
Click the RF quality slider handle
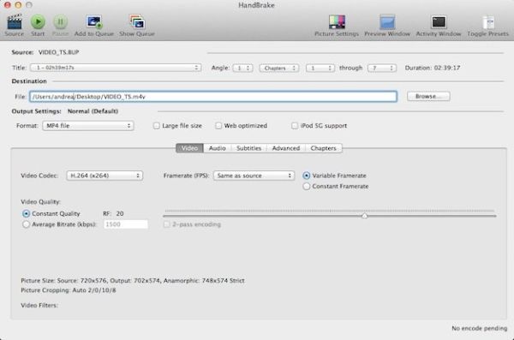[364, 216]
